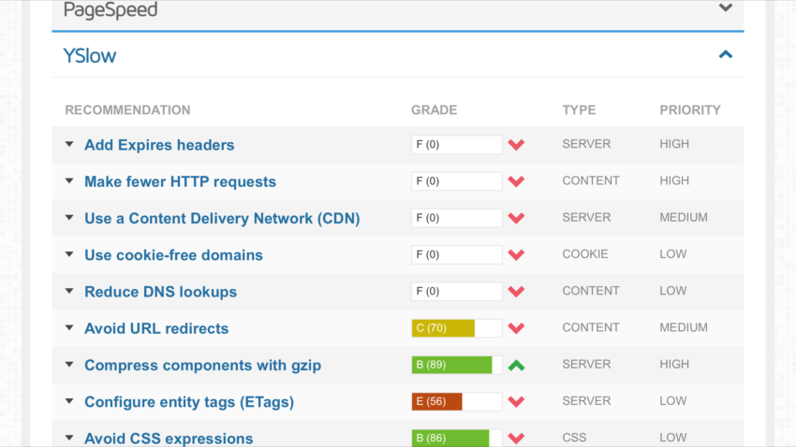Click the F (0) grade bar for CDN
This screenshot has height=447, width=796.
click(x=456, y=218)
